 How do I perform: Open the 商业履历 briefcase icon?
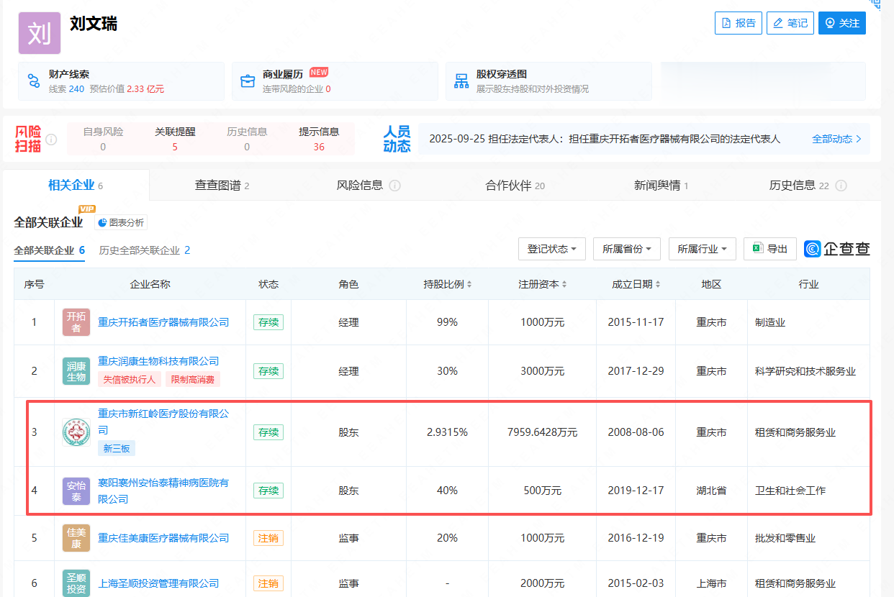(248, 81)
